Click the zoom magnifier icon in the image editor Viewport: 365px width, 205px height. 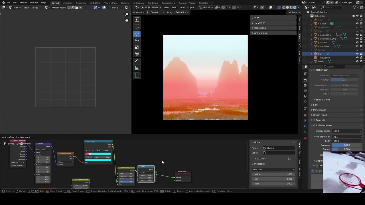click(127, 14)
